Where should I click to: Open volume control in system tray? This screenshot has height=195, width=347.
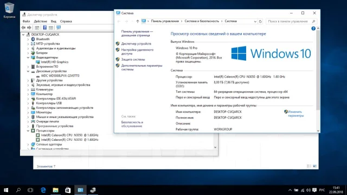[309, 190]
